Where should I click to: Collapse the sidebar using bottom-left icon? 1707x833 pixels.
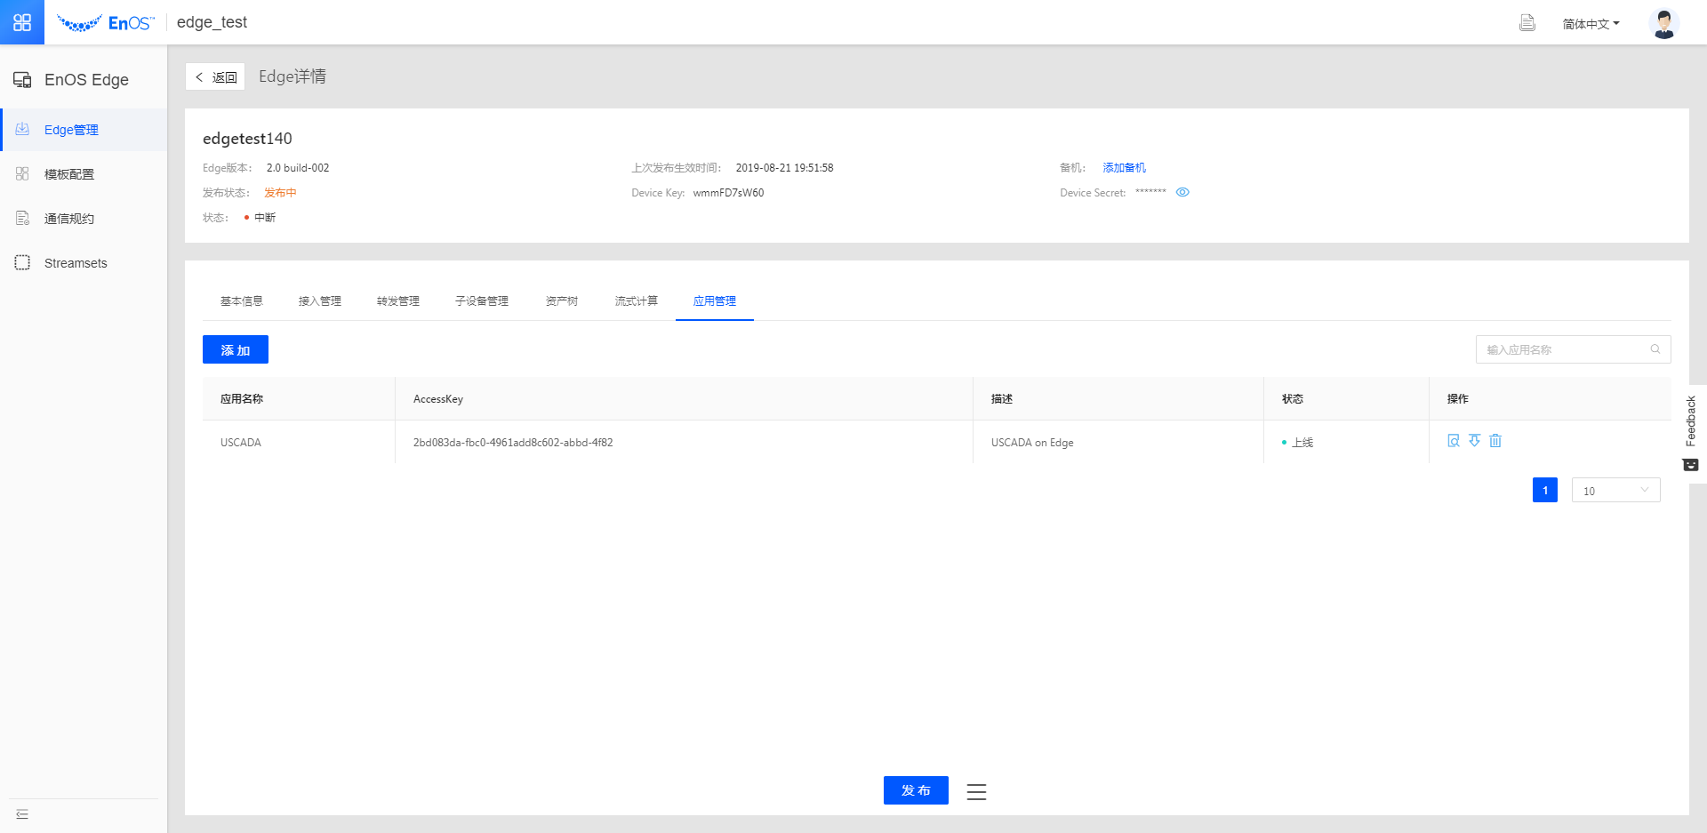(22, 814)
